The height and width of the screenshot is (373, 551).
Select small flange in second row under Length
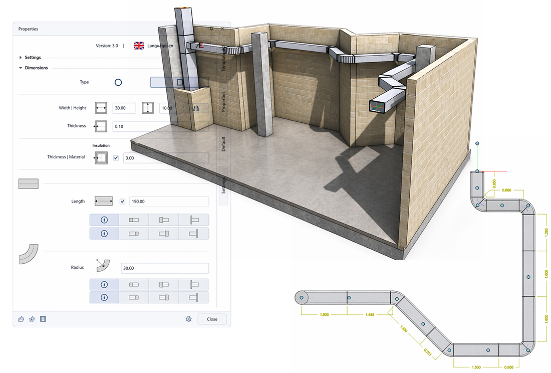(164, 234)
